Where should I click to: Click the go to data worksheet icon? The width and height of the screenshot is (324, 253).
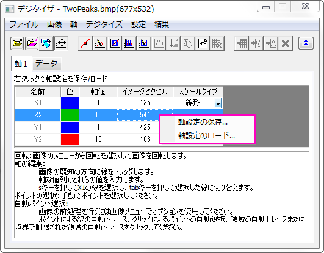242,43
